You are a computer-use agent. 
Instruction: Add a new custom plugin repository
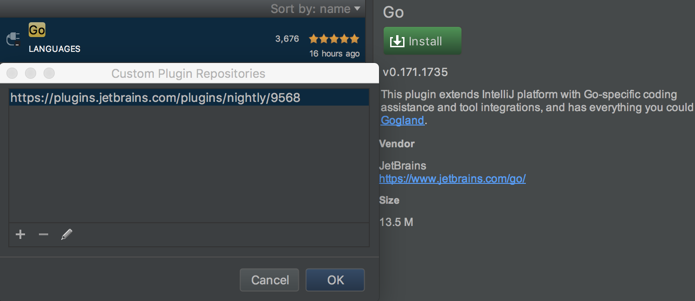[x=20, y=235]
